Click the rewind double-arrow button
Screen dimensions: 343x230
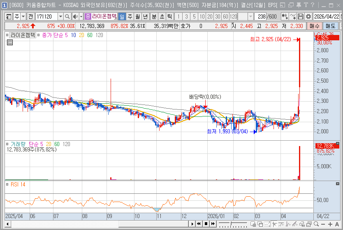(x=199, y=224)
